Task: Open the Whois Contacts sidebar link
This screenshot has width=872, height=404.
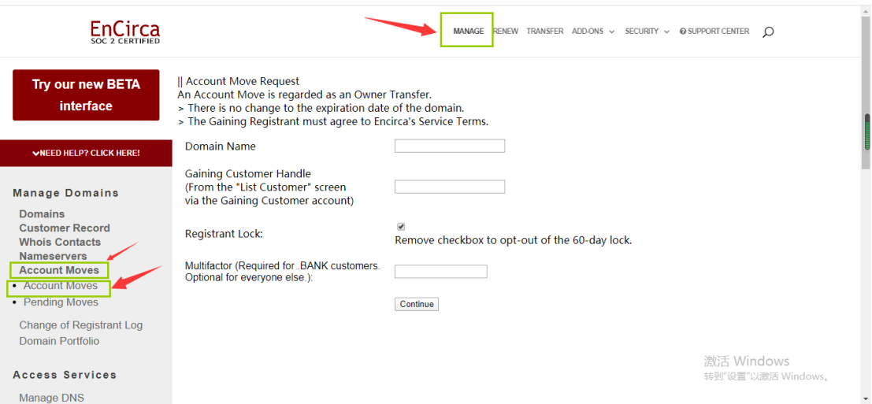Action: click(x=60, y=243)
